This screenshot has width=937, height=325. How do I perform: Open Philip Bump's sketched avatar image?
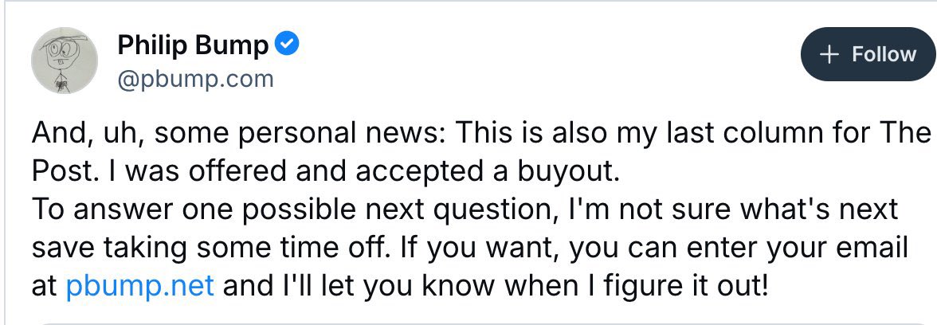pos(65,61)
